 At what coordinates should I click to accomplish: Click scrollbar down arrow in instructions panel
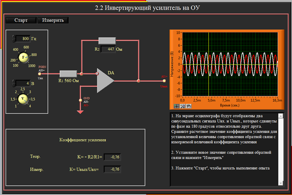point(280,183)
